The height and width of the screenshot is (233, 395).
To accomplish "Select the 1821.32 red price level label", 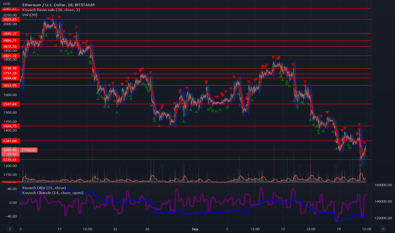I will [10, 55].
